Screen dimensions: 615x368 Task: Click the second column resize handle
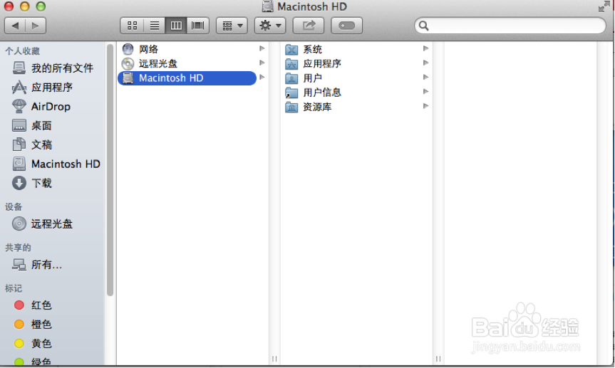[438, 359]
